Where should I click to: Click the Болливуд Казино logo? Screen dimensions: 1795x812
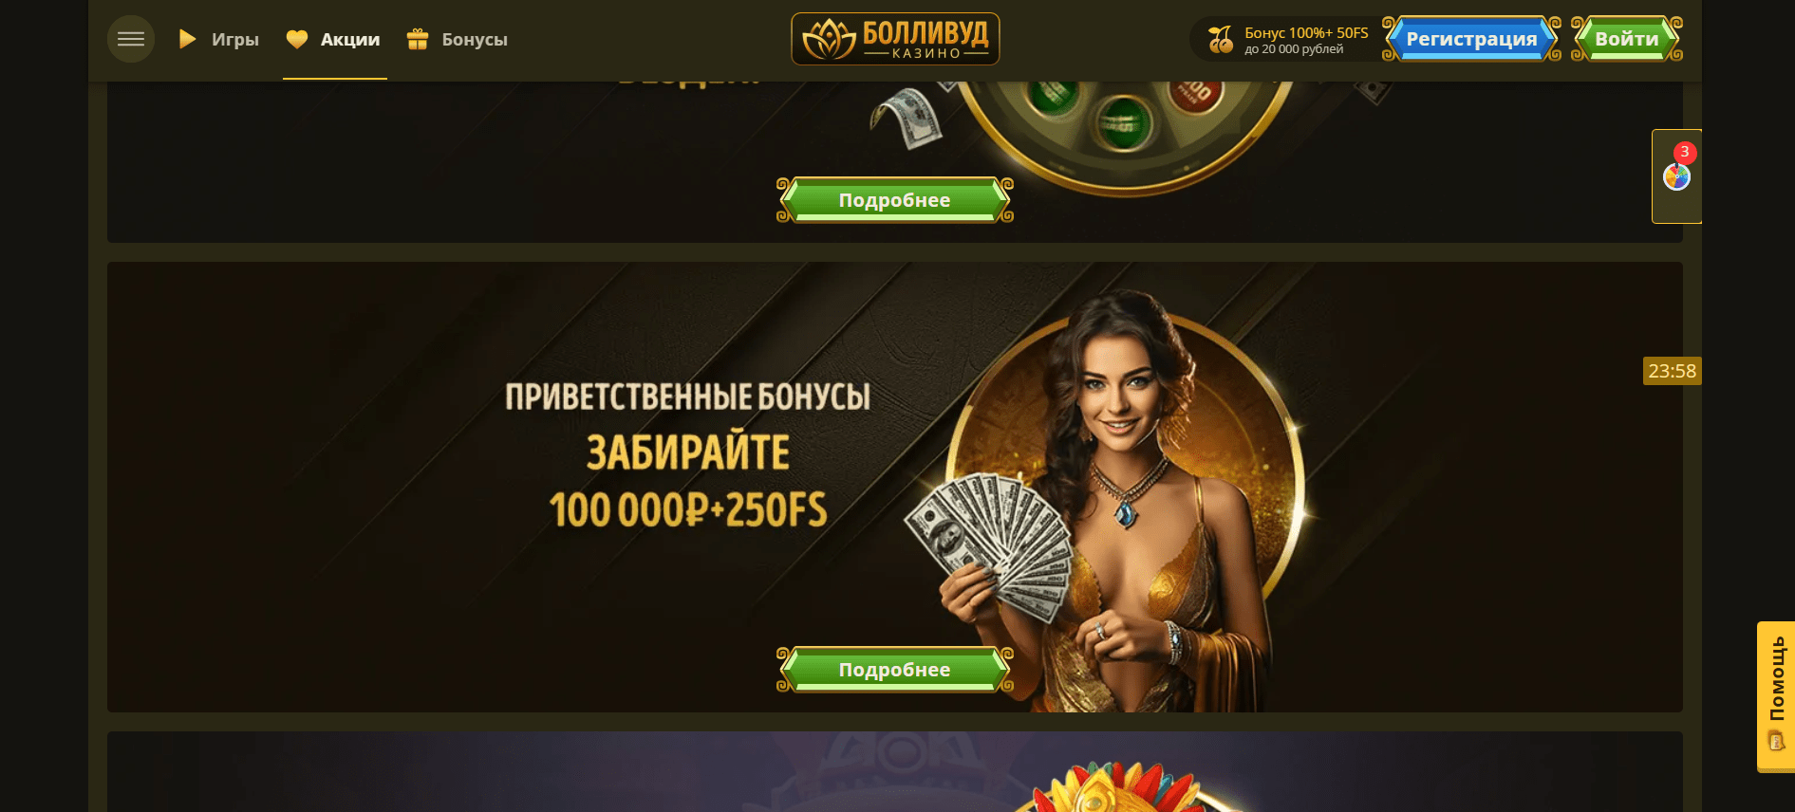click(x=895, y=39)
